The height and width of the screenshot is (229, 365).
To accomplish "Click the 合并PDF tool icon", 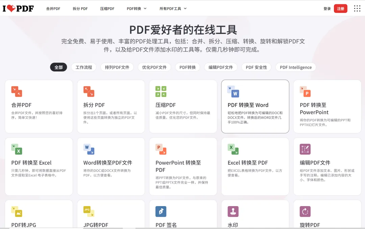I will click(x=17, y=91).
